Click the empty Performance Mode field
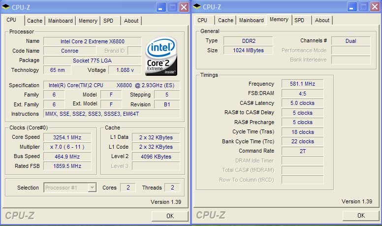The image size is (382, 226). (x=351, y=50)
